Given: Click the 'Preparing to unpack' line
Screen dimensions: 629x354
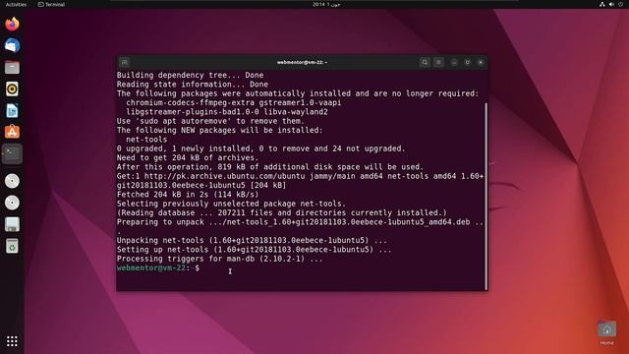Looking at the screenshot, I should pyautogui.click(x=300, y=222).
